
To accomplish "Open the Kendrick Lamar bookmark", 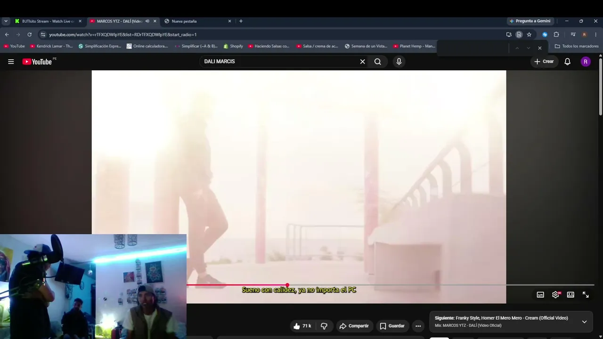I will tap(51, 46).
